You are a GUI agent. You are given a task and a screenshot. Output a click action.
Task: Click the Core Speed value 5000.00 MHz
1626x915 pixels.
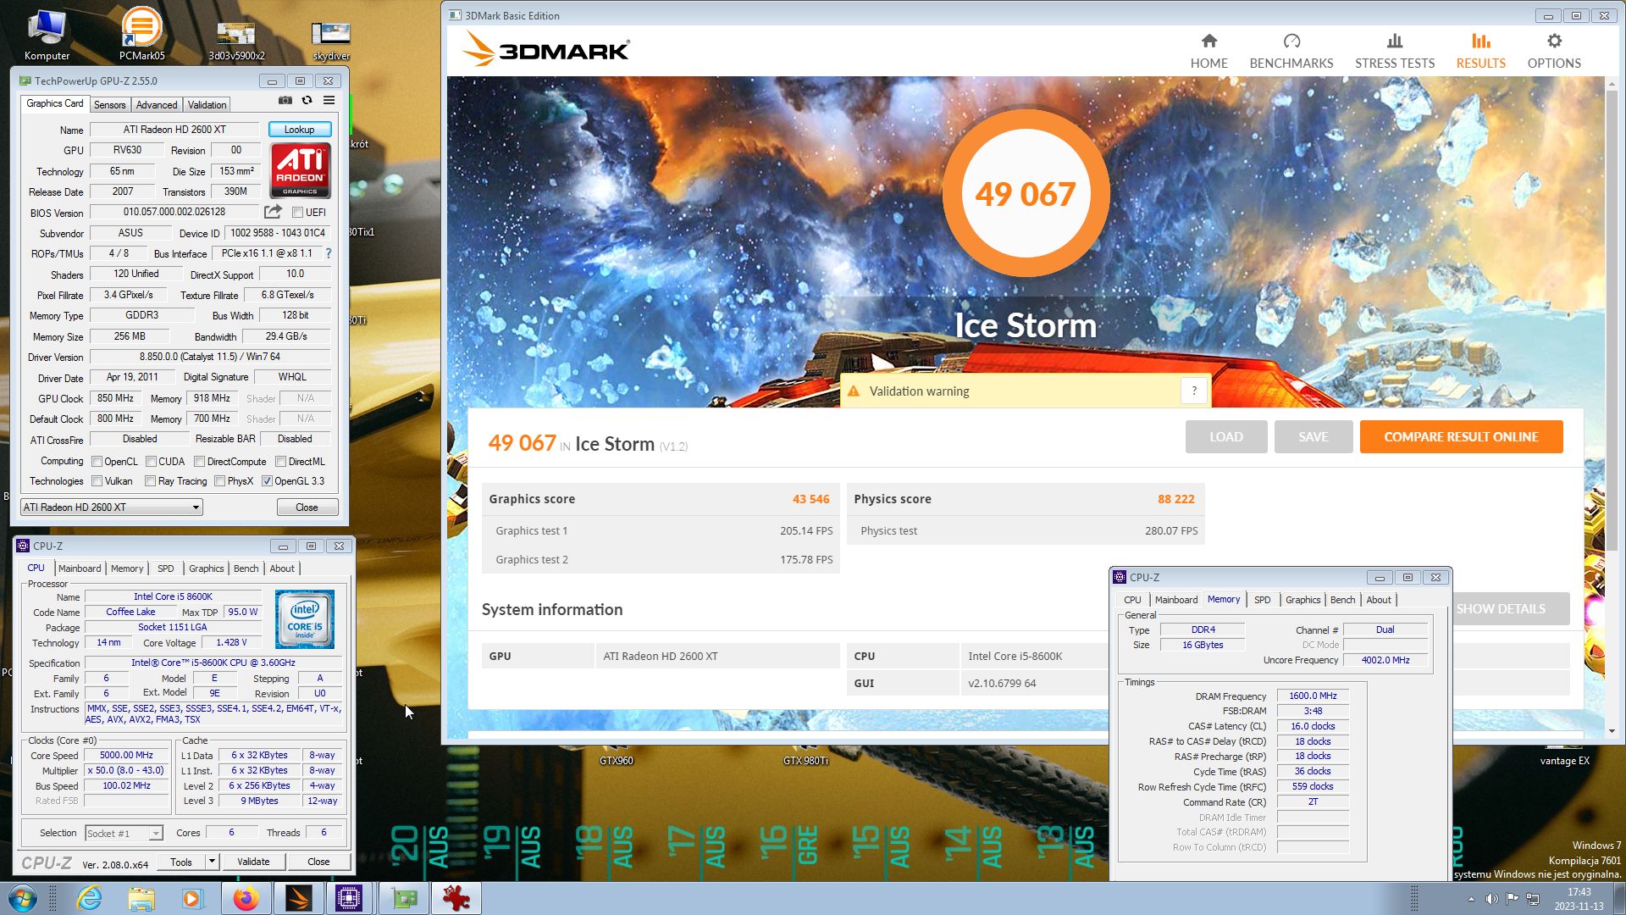point(126,756)
